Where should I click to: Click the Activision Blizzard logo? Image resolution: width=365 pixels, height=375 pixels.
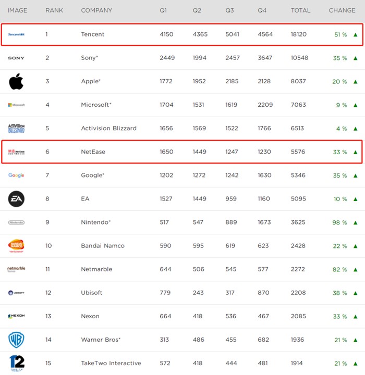[16, 128]
